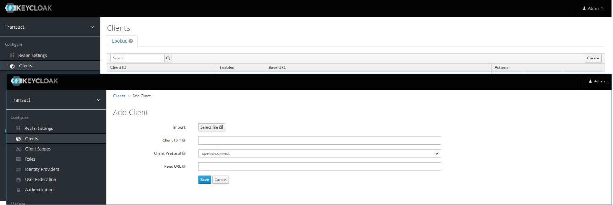This screenshot has width=613, height=205.
Task: Click the Client ID help question icon
Action: (x=184, y=140)
